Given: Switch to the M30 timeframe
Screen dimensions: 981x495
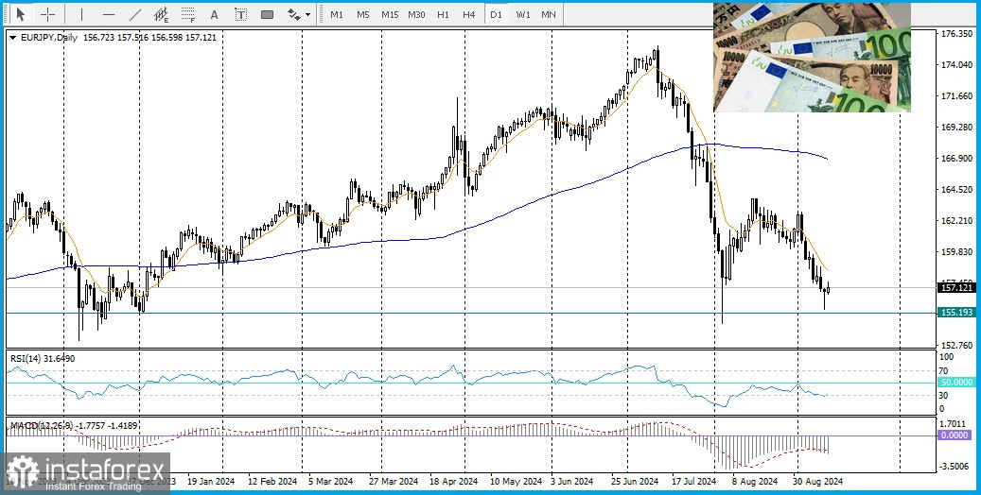Looking at the screenshot, I should click(x=416, y=14).
